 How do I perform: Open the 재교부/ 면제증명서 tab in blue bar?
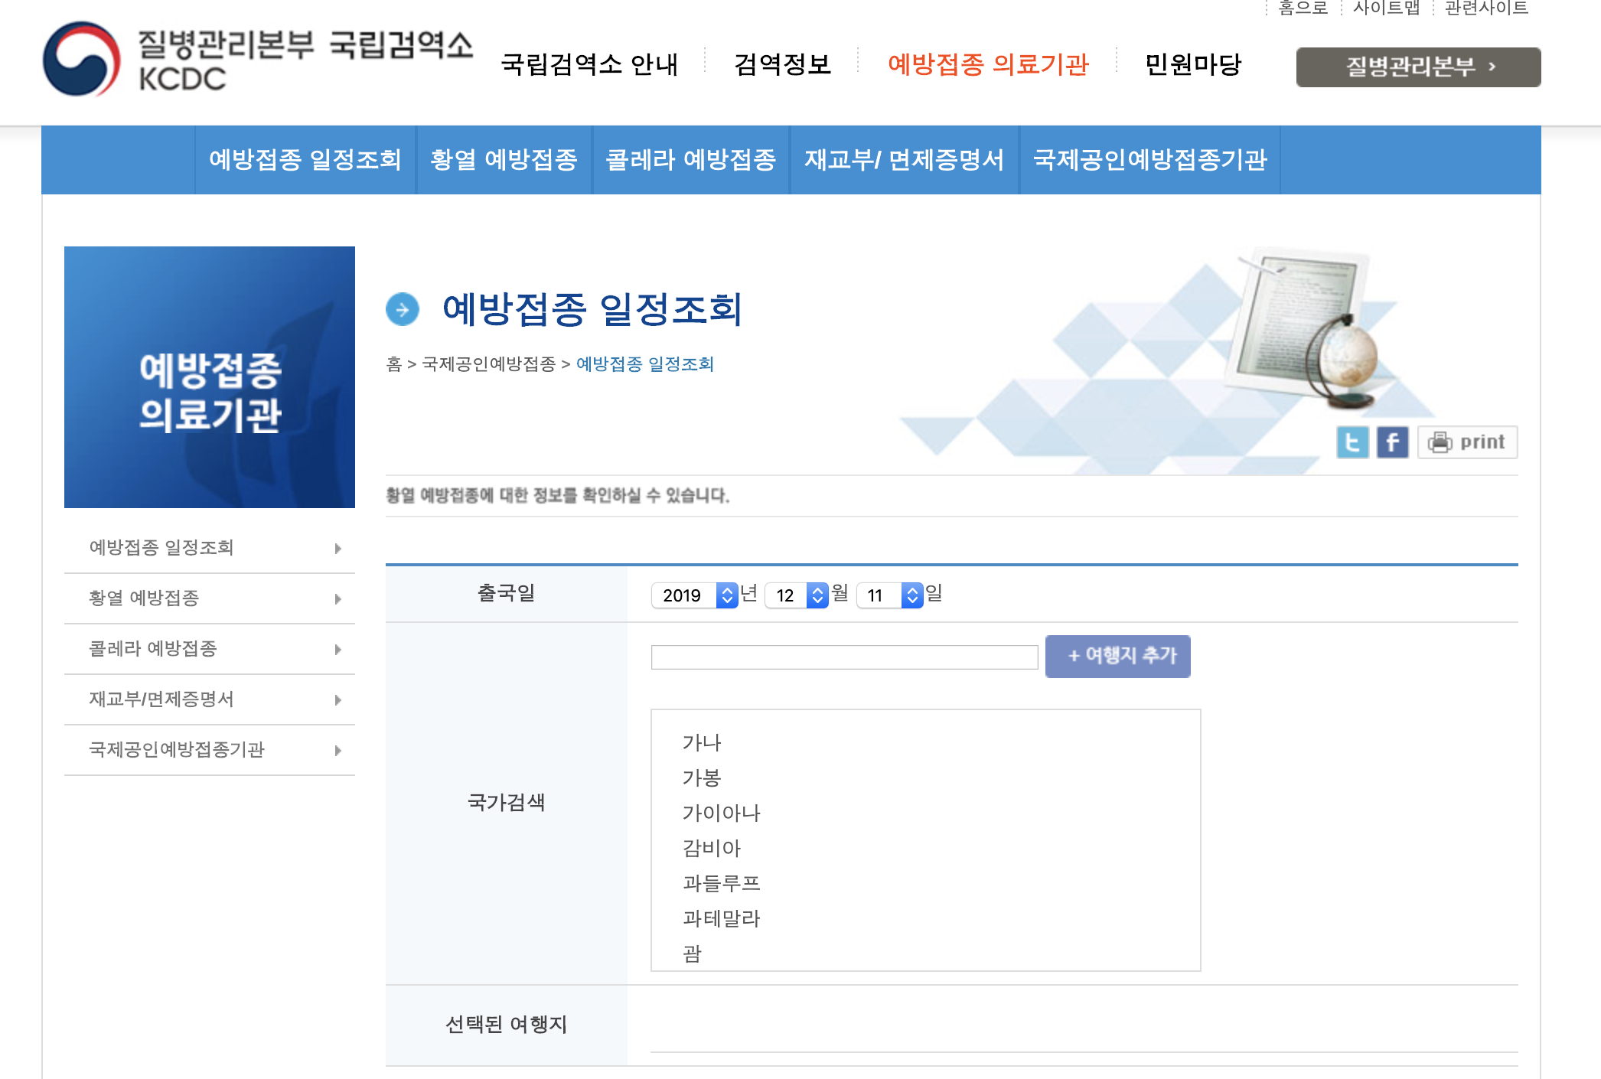tap(904, 160)
